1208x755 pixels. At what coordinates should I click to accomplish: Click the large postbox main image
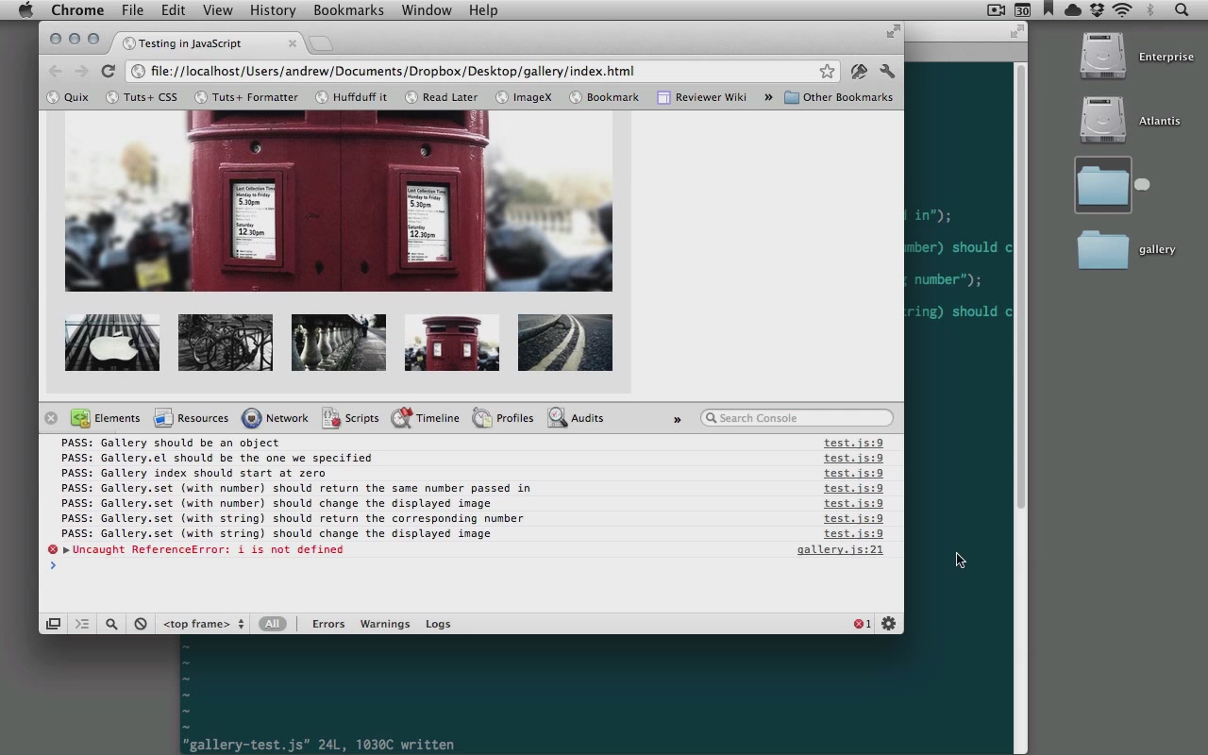click(339, 201)
